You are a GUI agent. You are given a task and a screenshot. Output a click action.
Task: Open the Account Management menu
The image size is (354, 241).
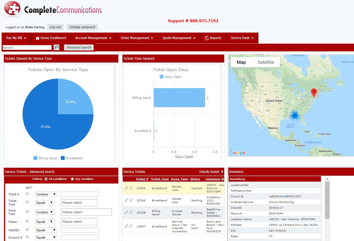[93, 38]
